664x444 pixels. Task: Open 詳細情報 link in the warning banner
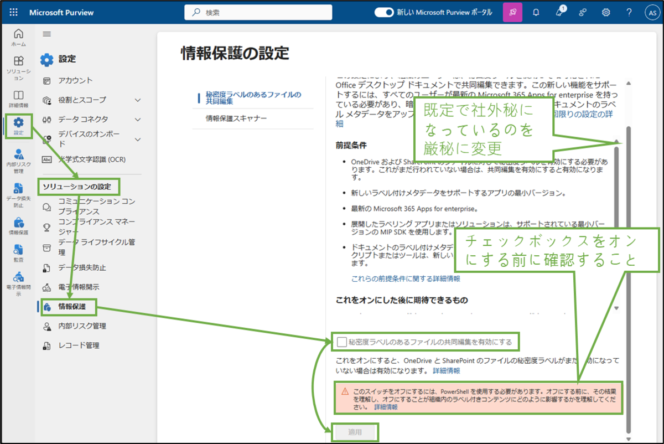[x=386, y=407]
